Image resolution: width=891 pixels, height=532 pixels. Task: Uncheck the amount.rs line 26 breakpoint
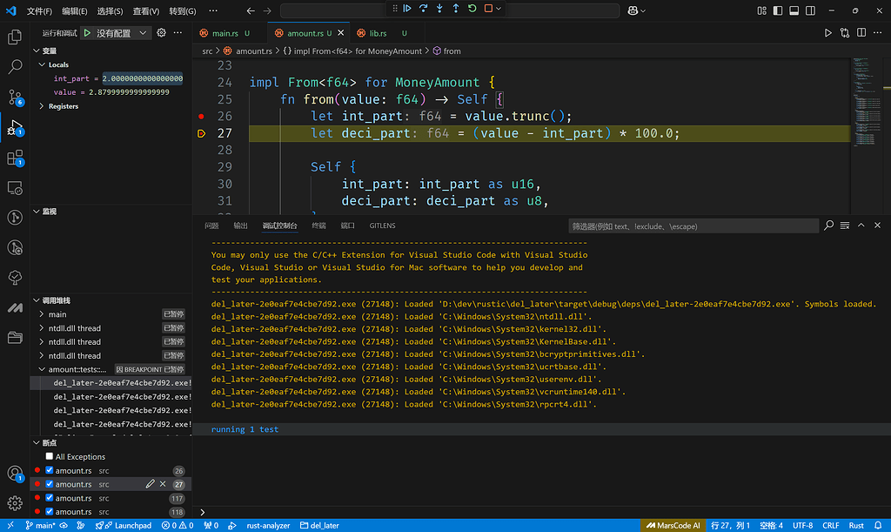(x=50, y=470)
